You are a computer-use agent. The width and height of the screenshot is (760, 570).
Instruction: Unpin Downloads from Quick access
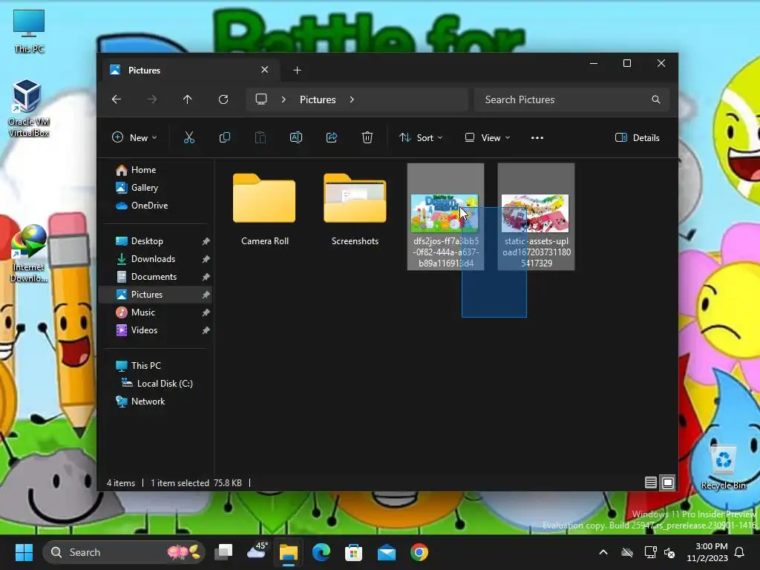point(206,259)
